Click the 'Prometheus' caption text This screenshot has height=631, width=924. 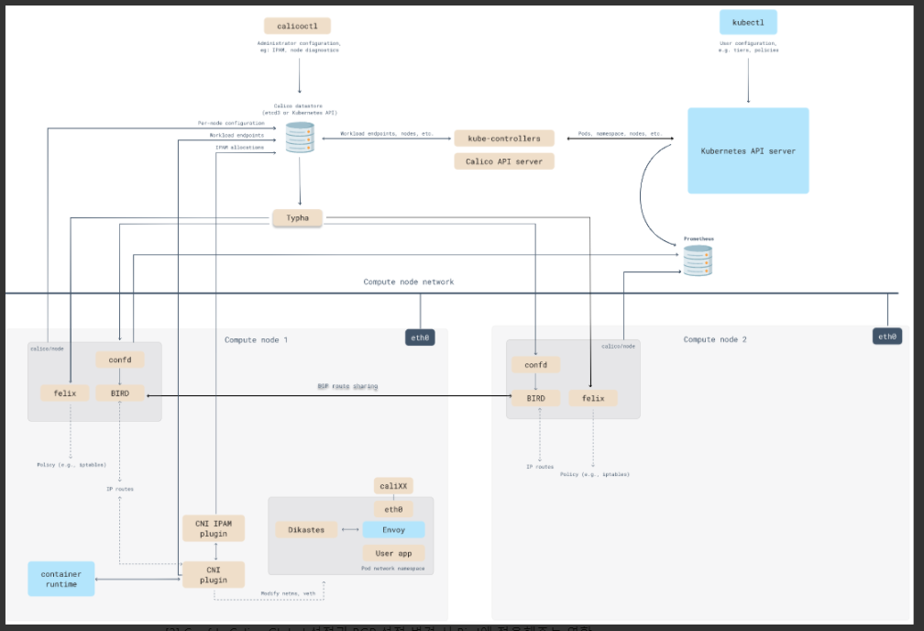coord(698,238)
